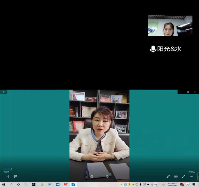Skip forward 30 seconds

click(x=107, y=176)
